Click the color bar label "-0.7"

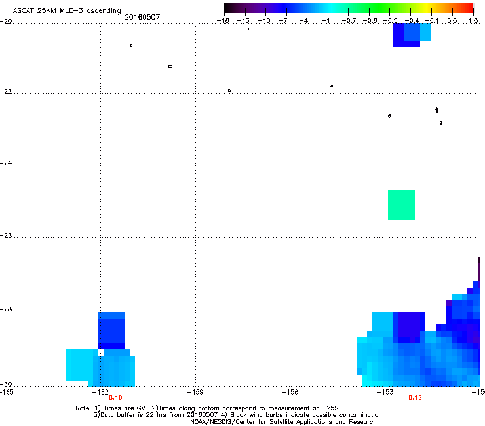click(349, 21)
